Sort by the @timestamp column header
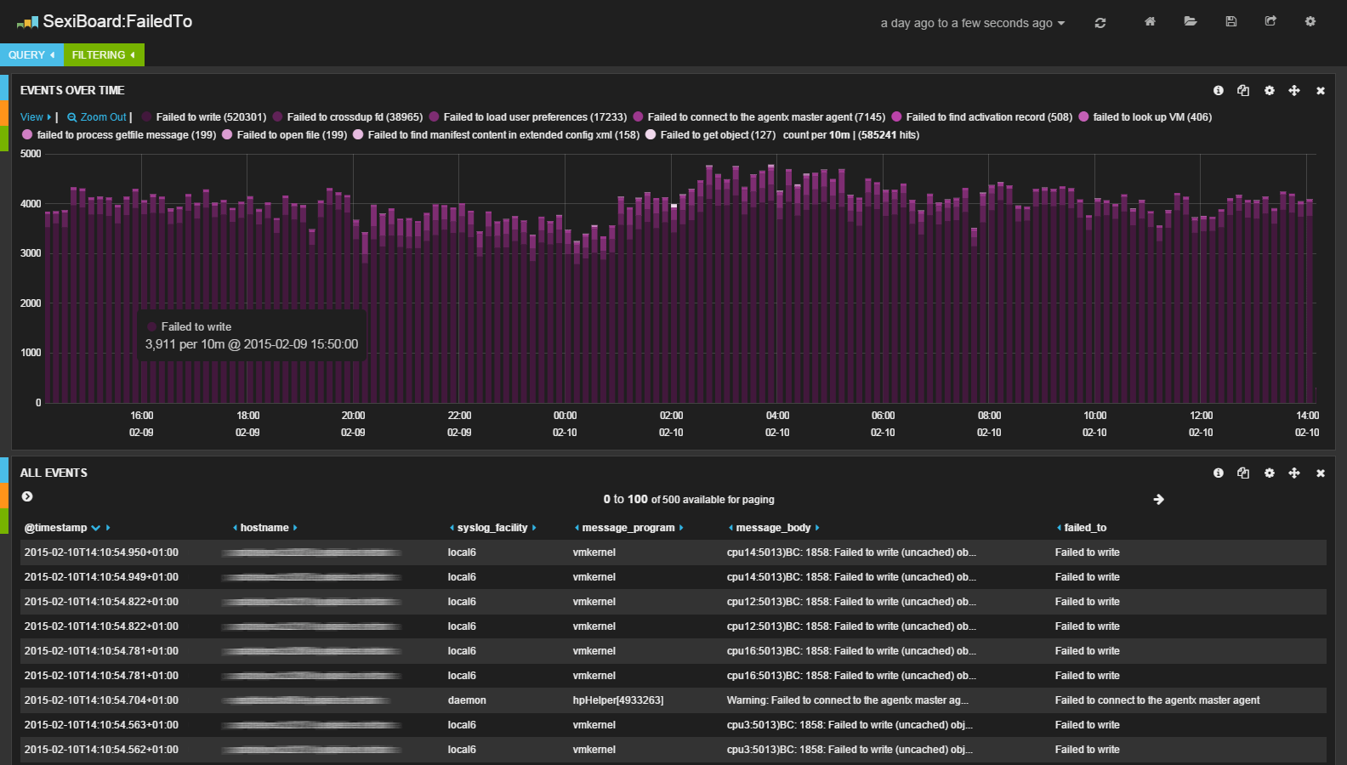This screenshot has height=765, width=1347. click(x=55, y=528)
